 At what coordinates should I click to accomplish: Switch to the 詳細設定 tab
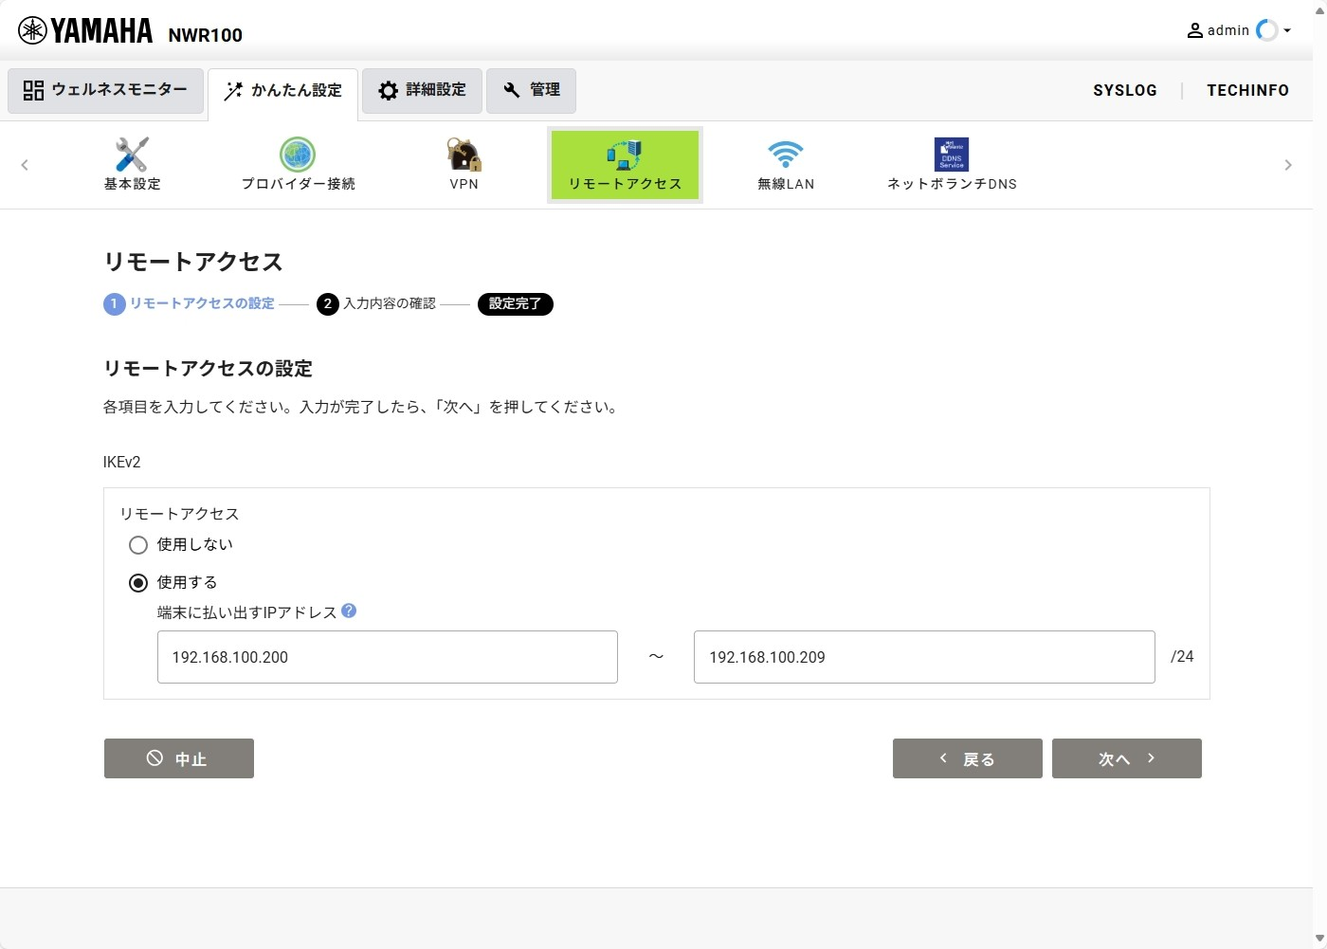pos(422,90)
